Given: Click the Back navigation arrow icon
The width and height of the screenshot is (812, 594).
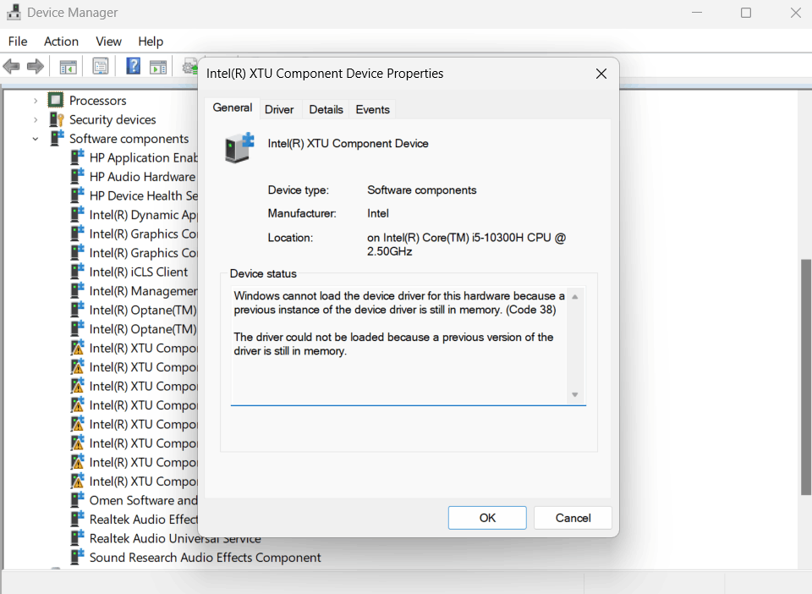Looking at the screenshot, I should coord(12,65).
